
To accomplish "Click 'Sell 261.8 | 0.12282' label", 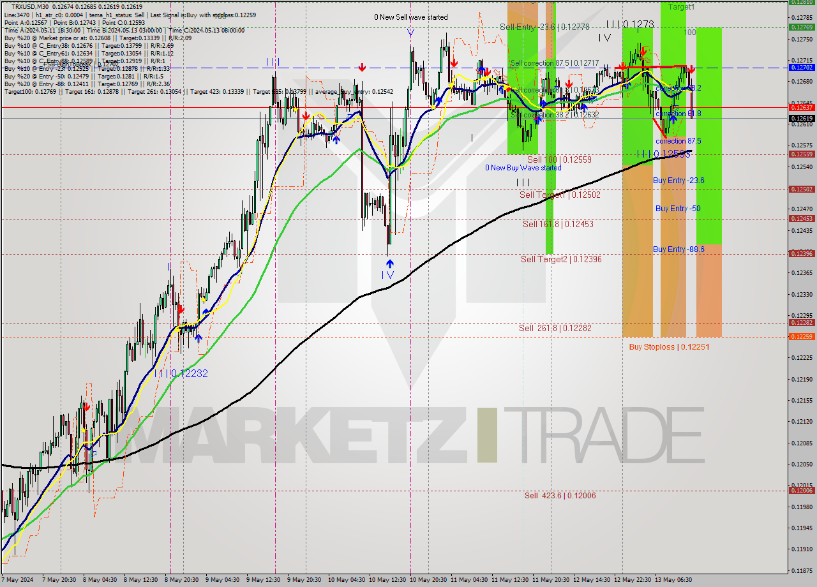I will pyautogui.click(x=555, y=328).
